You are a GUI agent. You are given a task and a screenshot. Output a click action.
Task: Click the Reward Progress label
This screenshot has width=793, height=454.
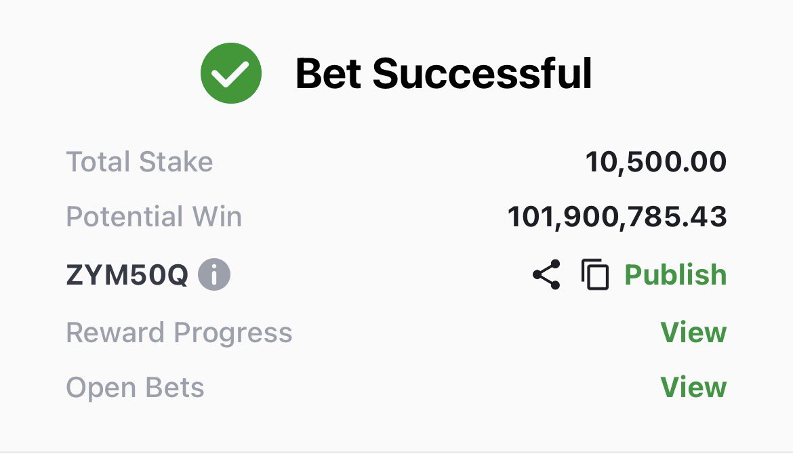coord(180,333)
